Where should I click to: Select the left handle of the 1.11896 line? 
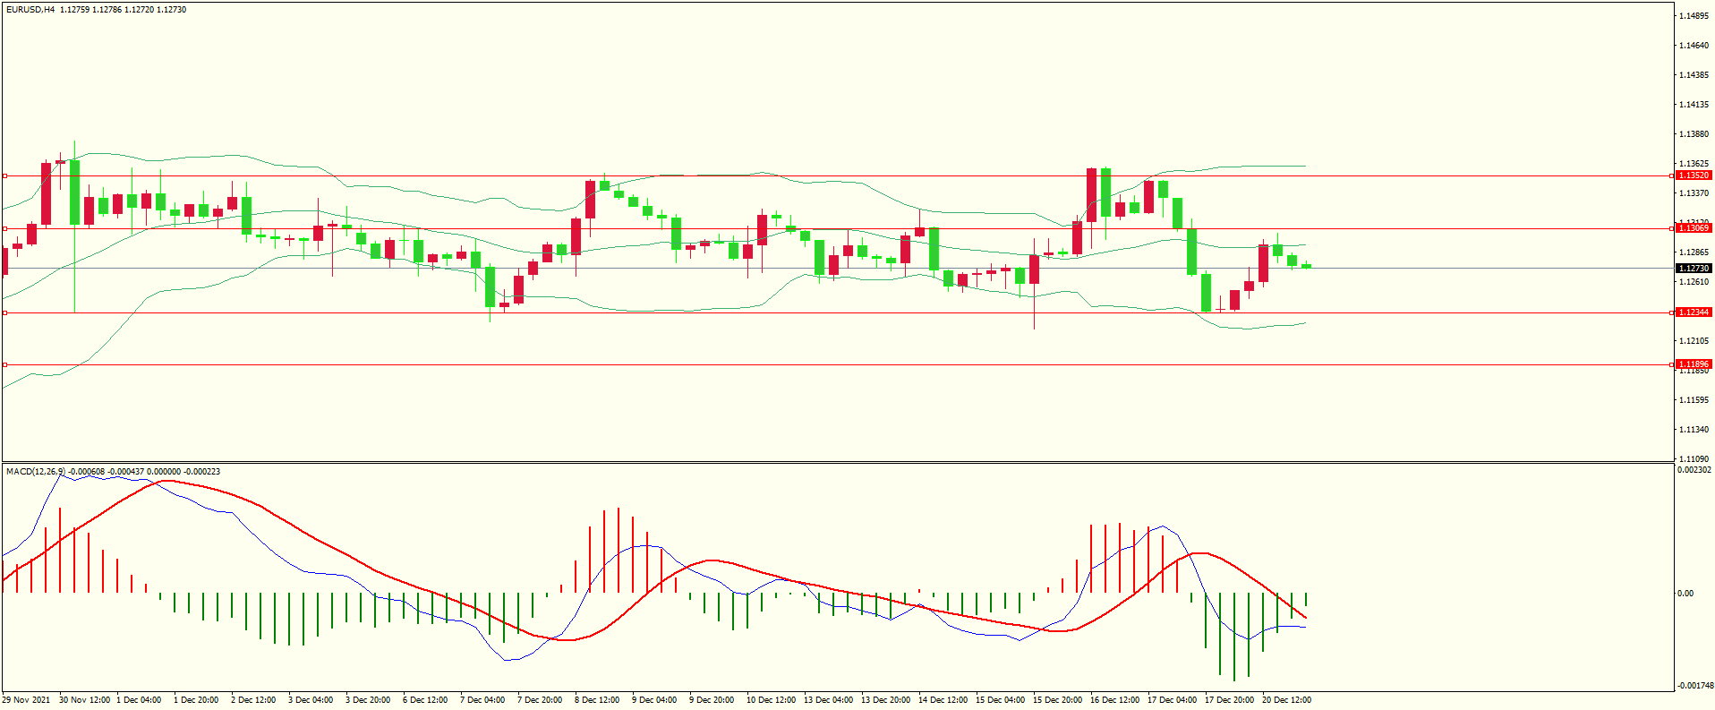point(4,364)
